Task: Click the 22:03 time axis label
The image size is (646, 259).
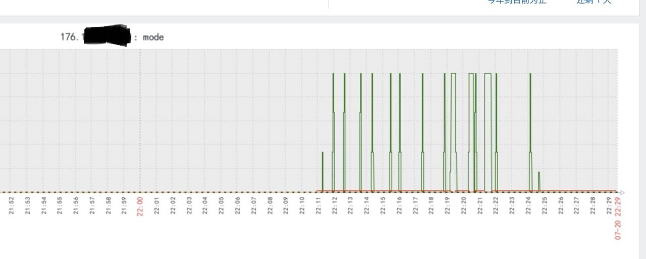Action: pyautogui.click(x=189, y=205)
